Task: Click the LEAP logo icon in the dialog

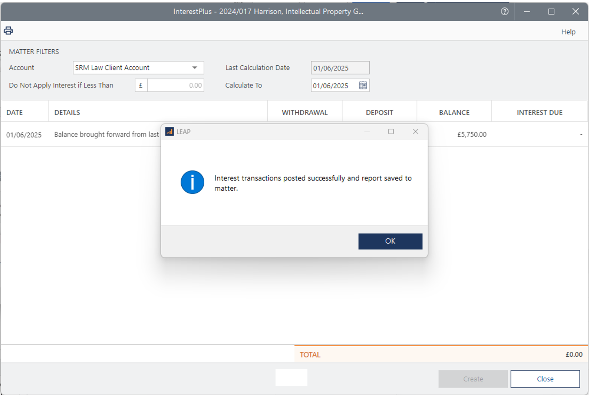Action: (169, 132)
